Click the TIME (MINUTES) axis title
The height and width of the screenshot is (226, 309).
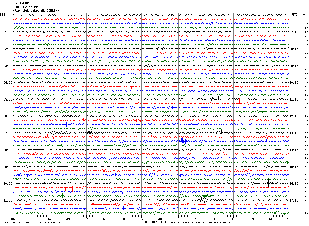154,222
